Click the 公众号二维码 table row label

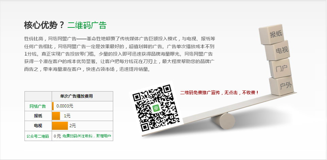coord(38,136)
